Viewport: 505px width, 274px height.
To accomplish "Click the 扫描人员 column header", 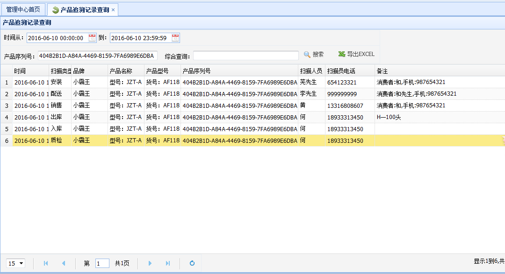I will coord(311,71).
